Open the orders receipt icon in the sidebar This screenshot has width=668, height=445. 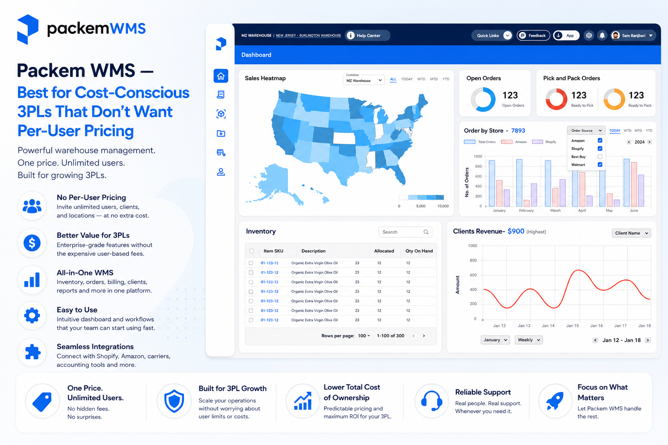pyautogui.click(x=221, y=95)
